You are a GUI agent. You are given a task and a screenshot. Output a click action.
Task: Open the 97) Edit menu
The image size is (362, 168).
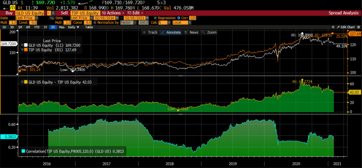pyautogui.click(x=135, y=13)
